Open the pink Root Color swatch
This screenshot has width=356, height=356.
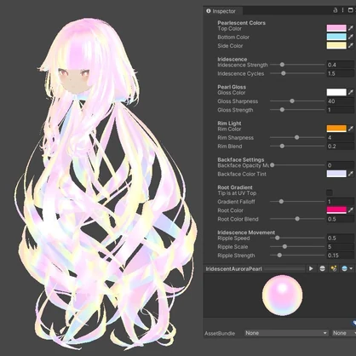[336, 210]
